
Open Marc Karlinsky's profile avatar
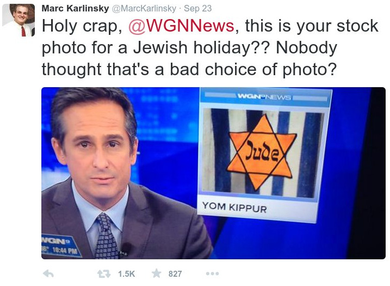coord(18,20)
